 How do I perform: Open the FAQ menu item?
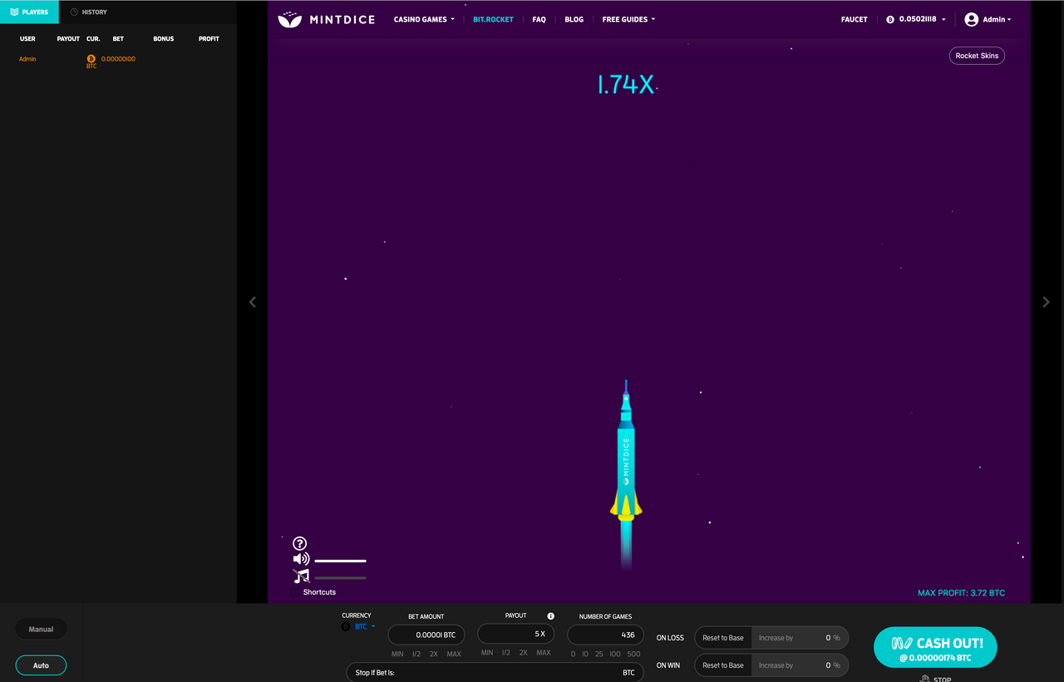point(539,19)
